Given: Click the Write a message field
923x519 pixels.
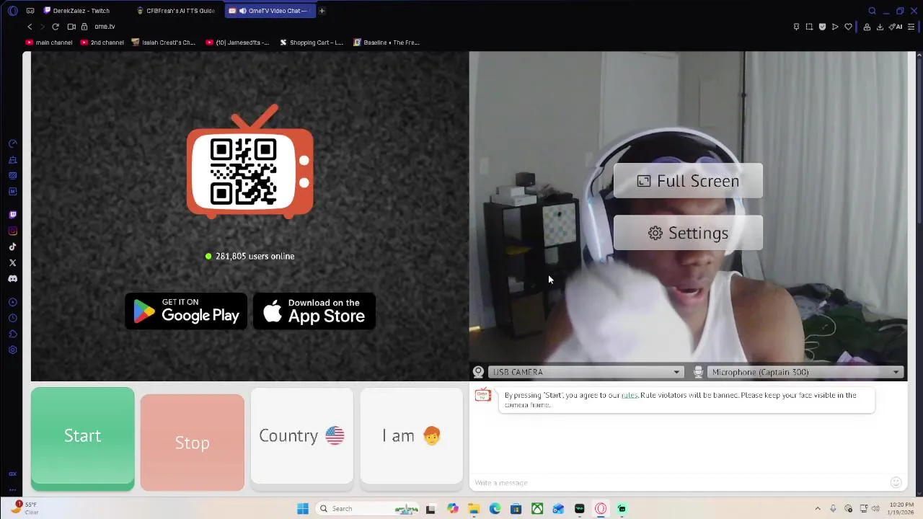Looking at the screenshot, I should tap(678, 482).
